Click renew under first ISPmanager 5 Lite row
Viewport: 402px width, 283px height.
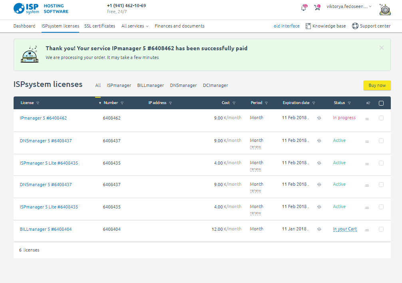(255, 169)
